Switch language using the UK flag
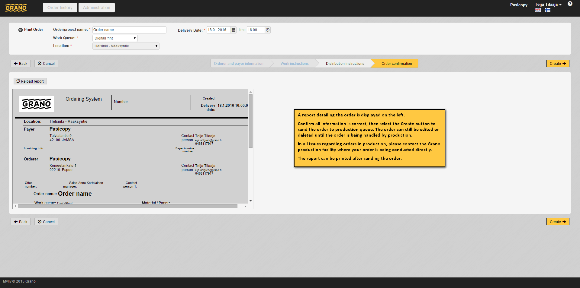This screenshot has height=288, width=580. click(538, 10)
